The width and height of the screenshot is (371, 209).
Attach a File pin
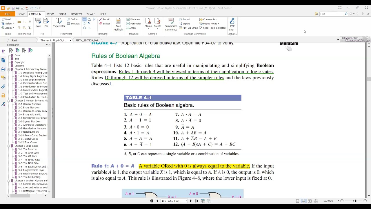tap(46, 23)
